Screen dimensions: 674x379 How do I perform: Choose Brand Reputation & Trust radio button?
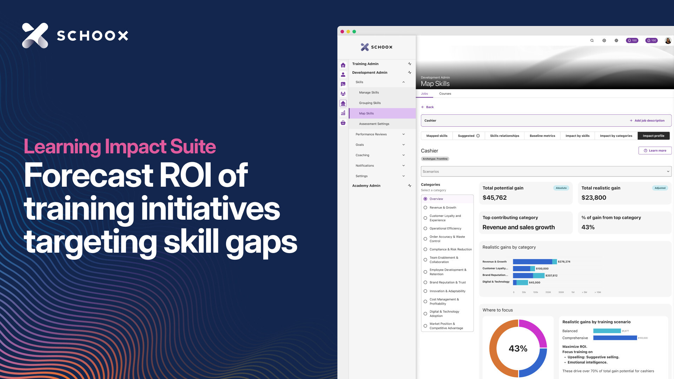[x=425, y=282]
